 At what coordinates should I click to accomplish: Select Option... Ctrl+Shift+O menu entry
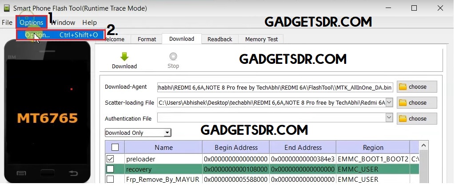point(60,35)
